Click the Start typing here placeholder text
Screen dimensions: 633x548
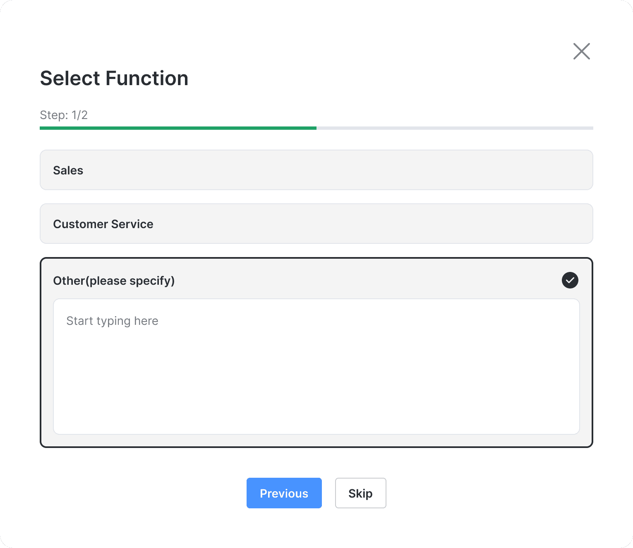(112, 321)
